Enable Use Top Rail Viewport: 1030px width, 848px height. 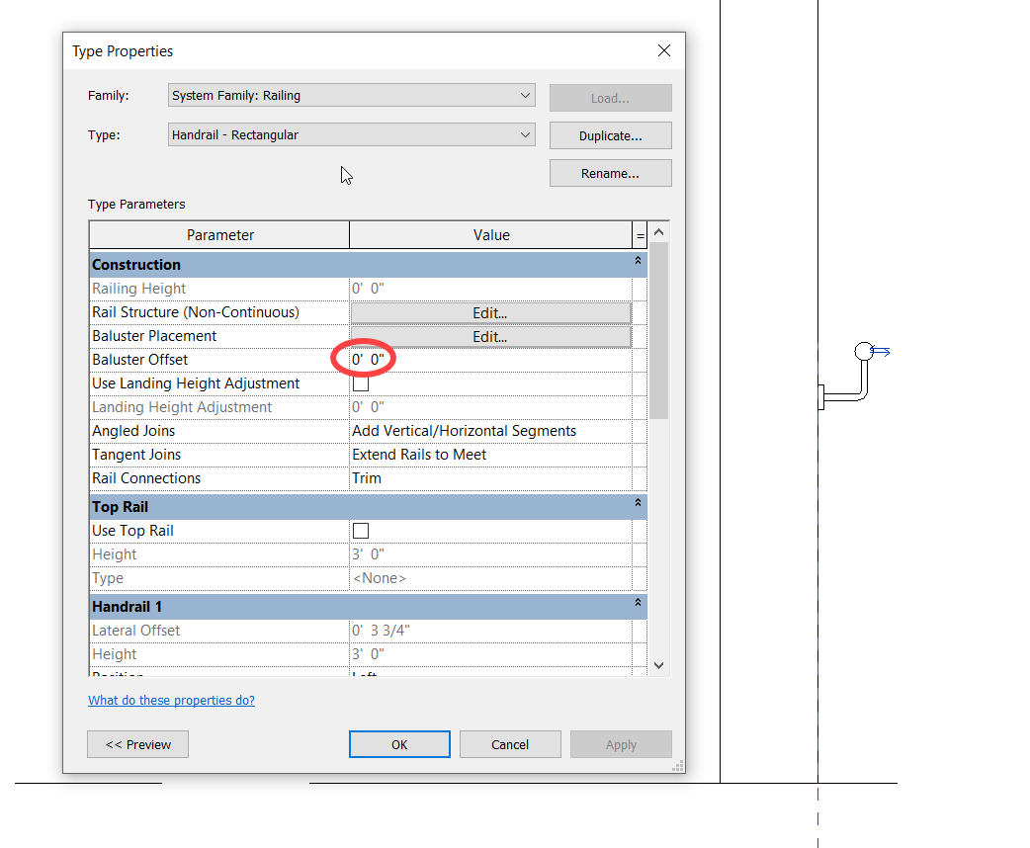(360, 530)
